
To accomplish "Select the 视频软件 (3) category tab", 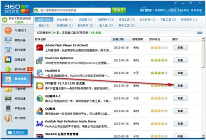I will (x=106, y=20).
